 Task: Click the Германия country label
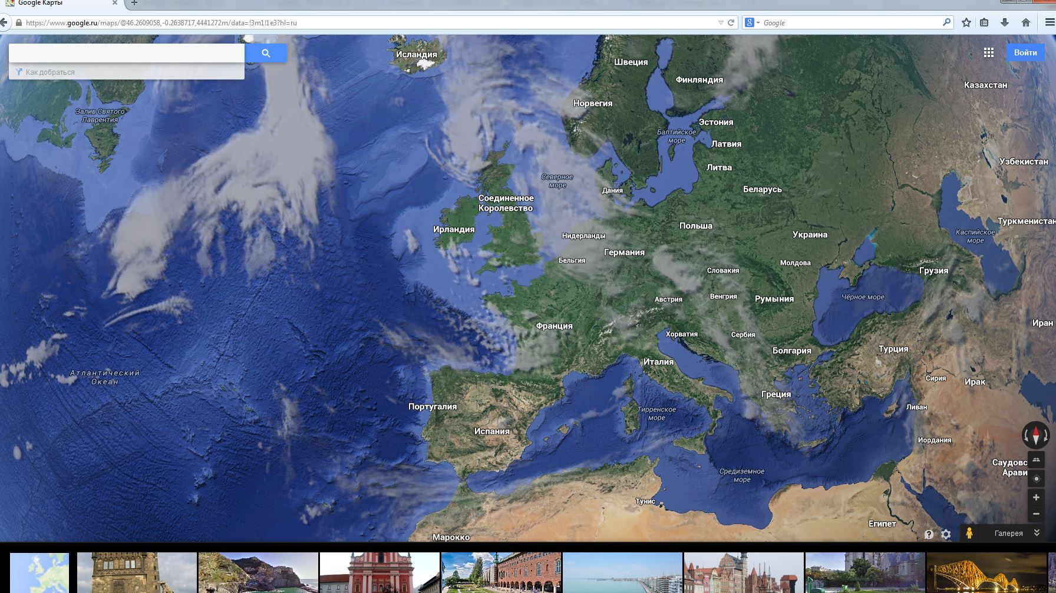[624, 252]
